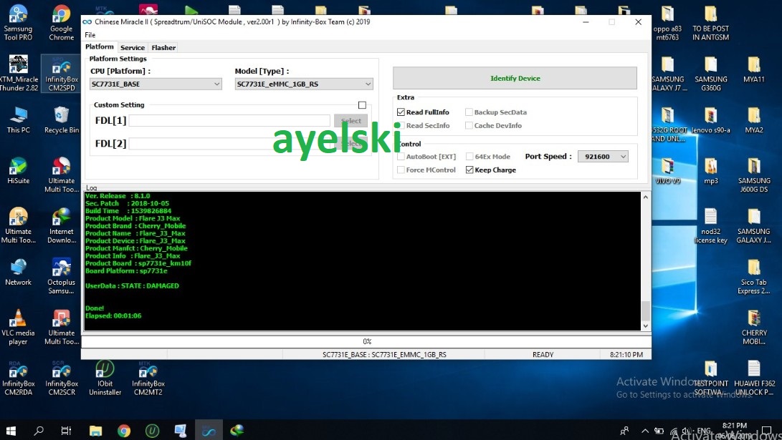The height and width of the screenshot is (440, 782).
Task: Open Network desktop icon
Action: 19,273
